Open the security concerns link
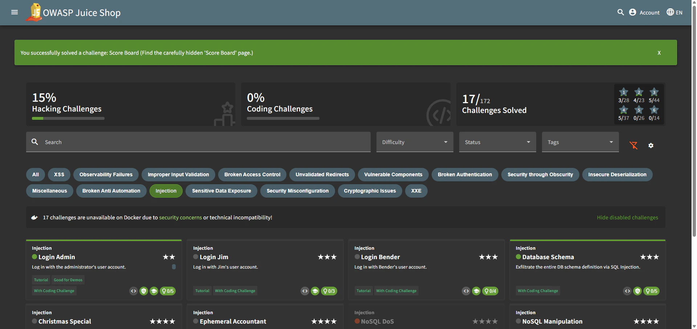Screen dimensions: 697x329 tap(180, 218)
